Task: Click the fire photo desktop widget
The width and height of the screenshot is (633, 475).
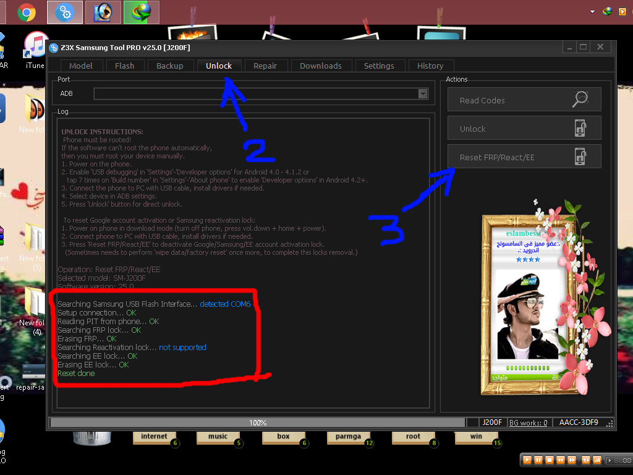Action: tap(193, 33)
